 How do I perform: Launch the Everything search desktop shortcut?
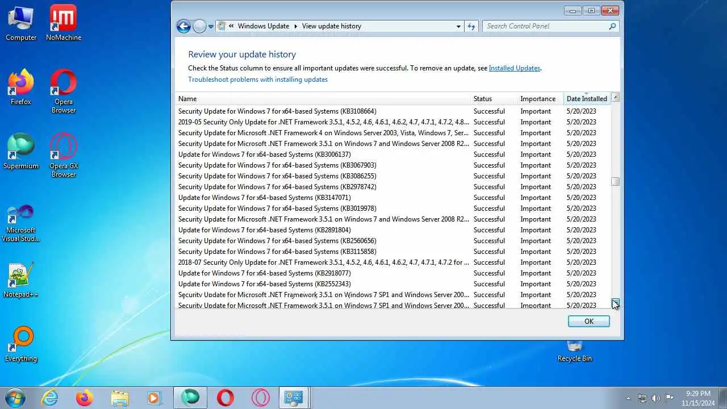pyautogui.click(x=21, y=344)
